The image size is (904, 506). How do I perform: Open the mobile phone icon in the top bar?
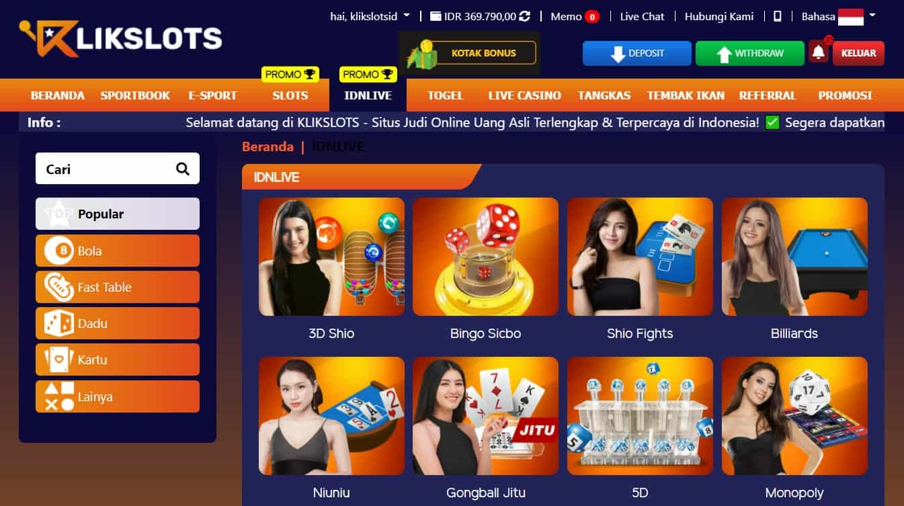pos(778,16)
